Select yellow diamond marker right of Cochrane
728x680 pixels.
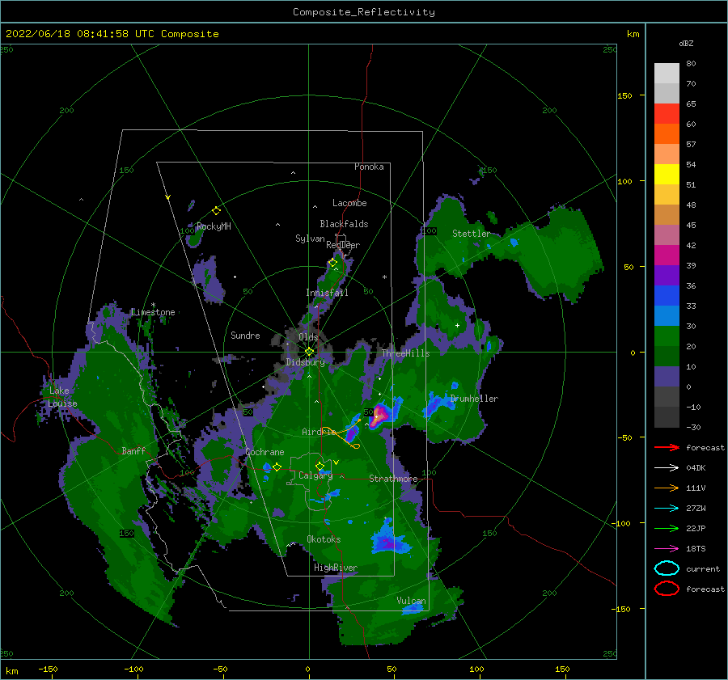coord(277,467)
